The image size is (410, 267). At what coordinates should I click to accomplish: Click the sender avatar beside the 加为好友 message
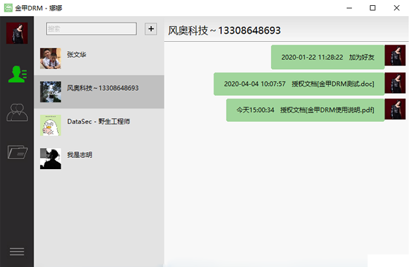coord(395,56)
